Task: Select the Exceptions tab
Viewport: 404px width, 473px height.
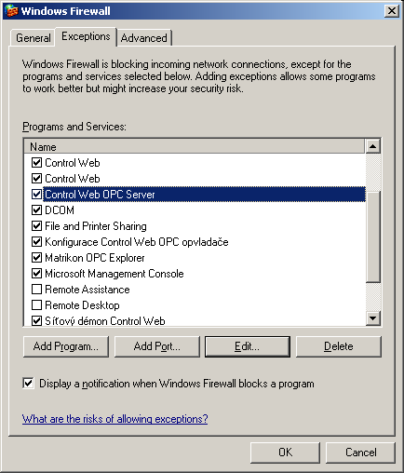Action: pyautogui.click(x=86, y=36)
